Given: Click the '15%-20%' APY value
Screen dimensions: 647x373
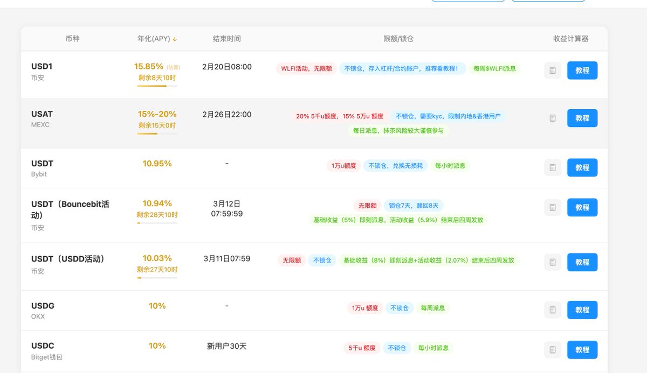Looking at the screenshot, I should 157,114.
